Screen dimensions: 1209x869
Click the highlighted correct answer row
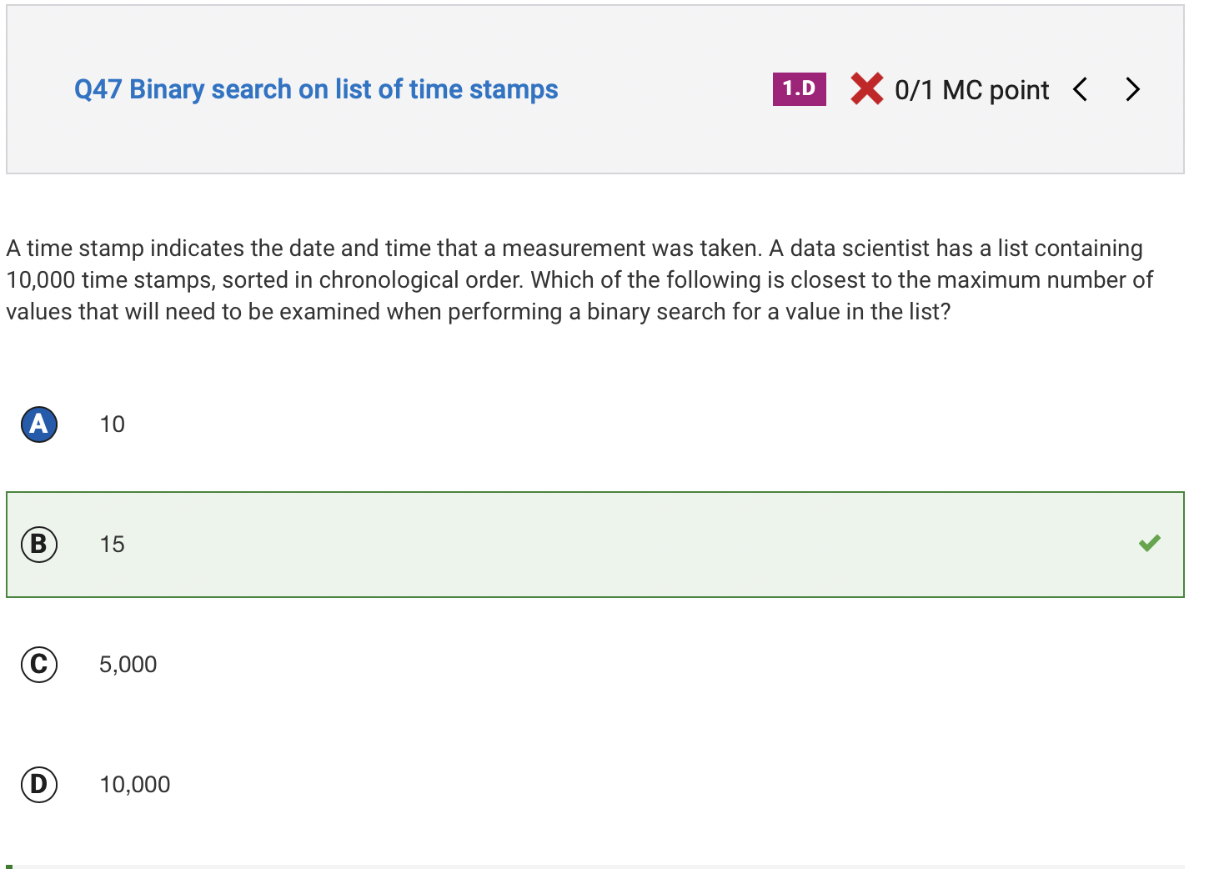click(595, 545)
